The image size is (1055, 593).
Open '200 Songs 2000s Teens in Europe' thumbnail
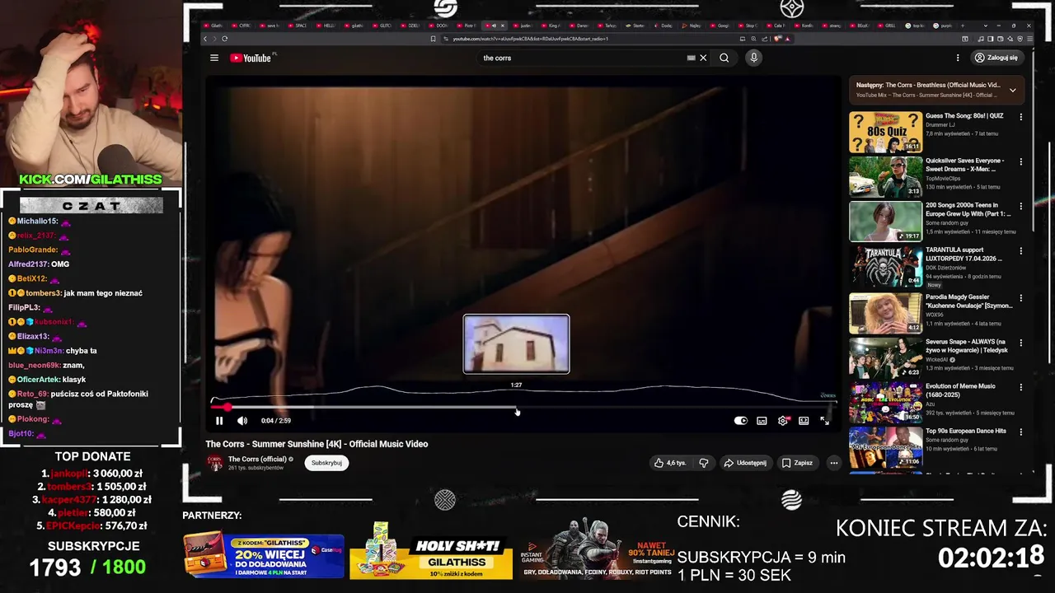[886, 221]
